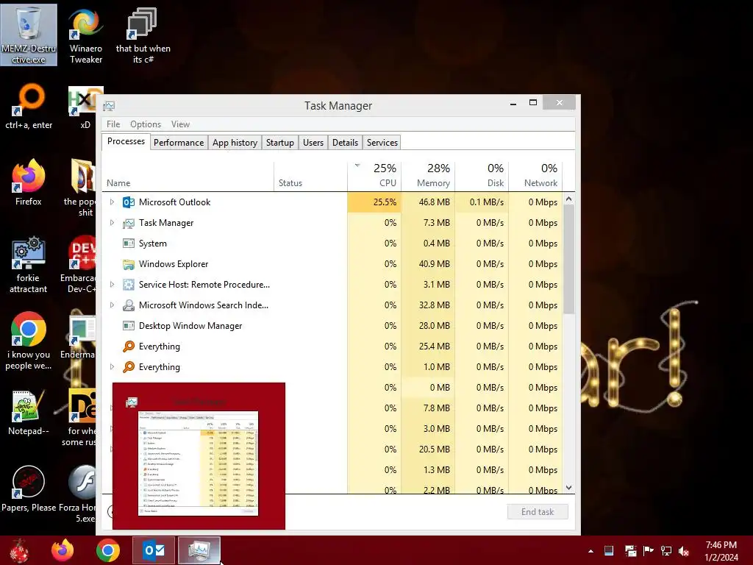Open Action Center flag tray icon
The image size is (753, 565).
[x=648, y=551]
